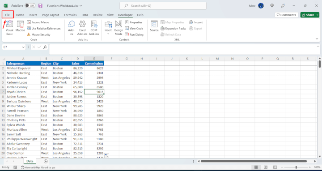The width and height of the screenshot is (322, 171).
Task: Start Record Macro
Action: [x=38, y=22]
